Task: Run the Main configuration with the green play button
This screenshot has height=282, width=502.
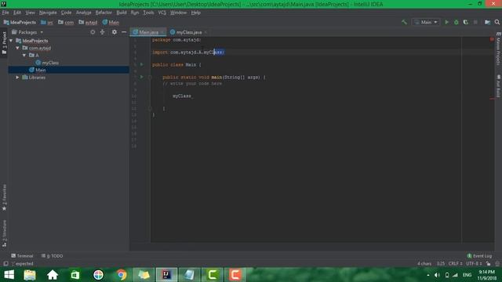Action: 446,22
